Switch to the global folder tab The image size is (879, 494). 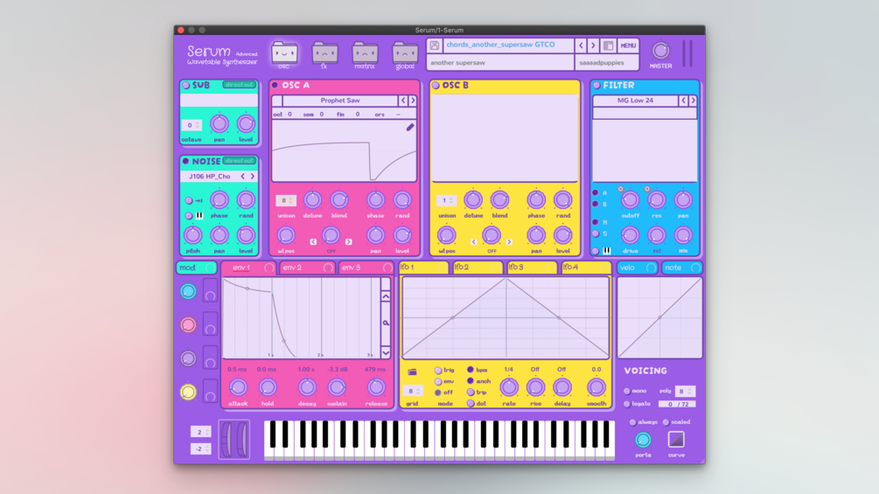click(x=405, y=55)
